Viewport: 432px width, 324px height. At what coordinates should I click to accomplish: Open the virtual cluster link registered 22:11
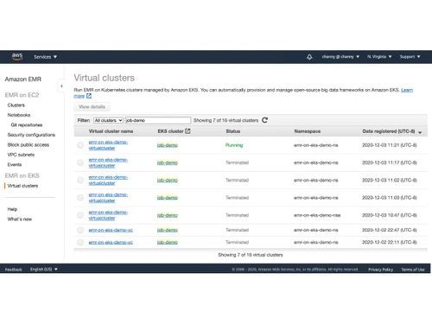pyautogui.click(x=111, y=242)
